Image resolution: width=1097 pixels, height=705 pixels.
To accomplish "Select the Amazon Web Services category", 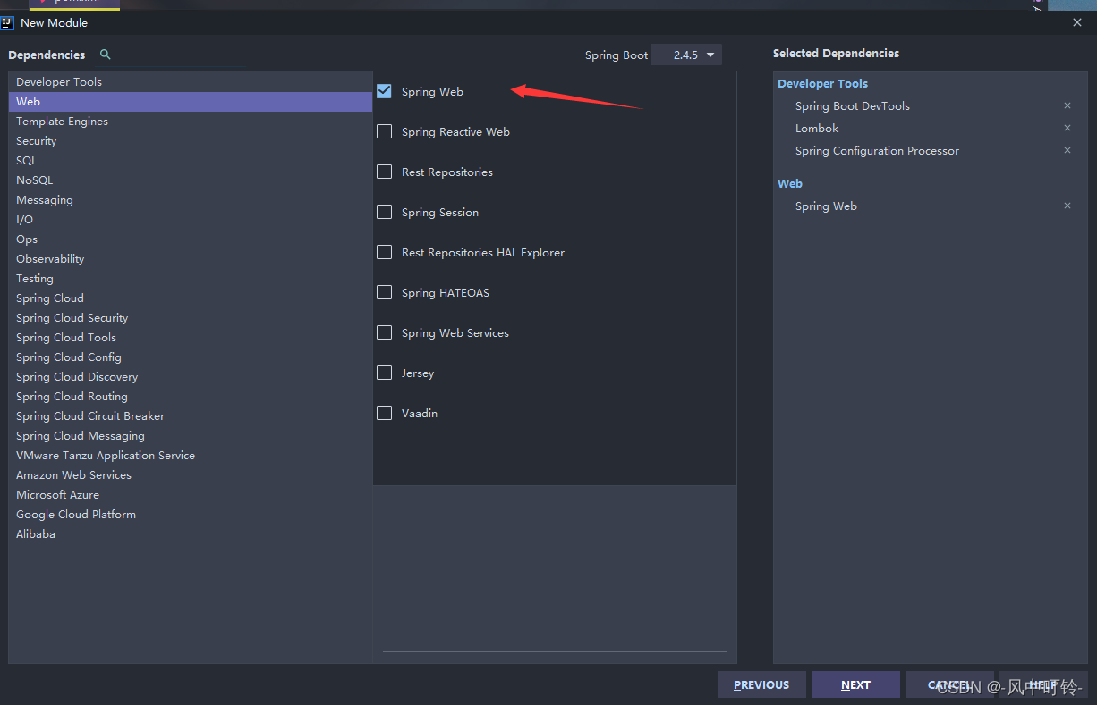I will pyautogui.click(x=191, y=474).
